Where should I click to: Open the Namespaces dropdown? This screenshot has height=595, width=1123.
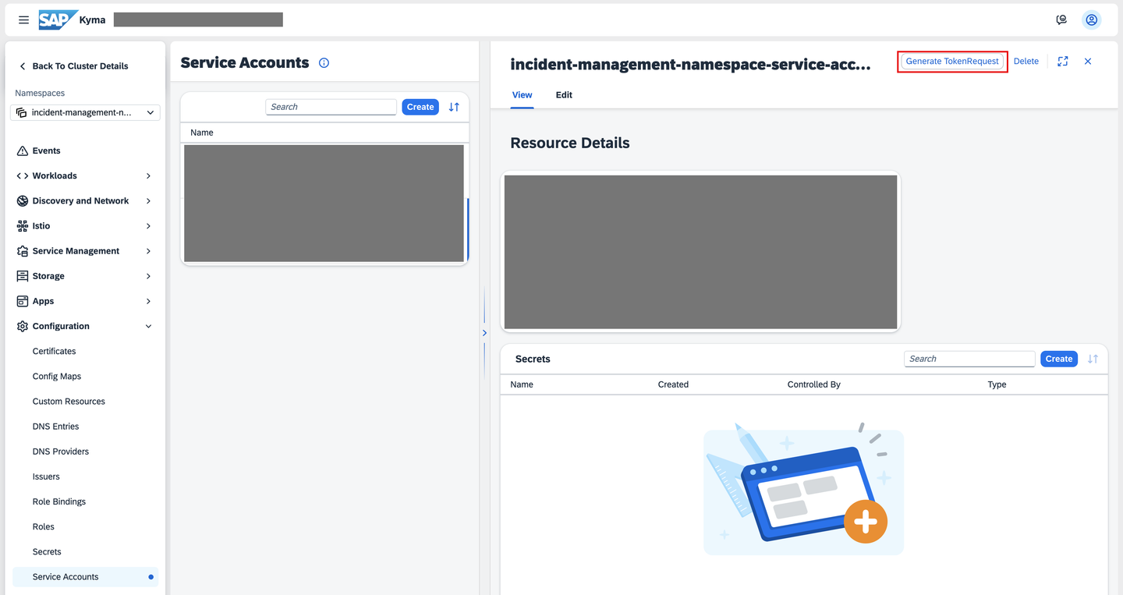[85, 112]
